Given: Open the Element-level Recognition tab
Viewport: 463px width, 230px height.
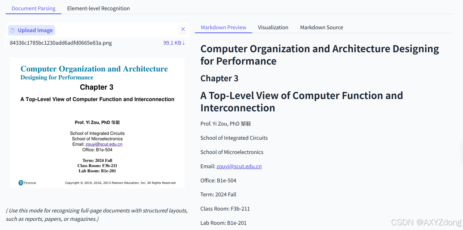Looking at the screenshot, I should 98,8.
